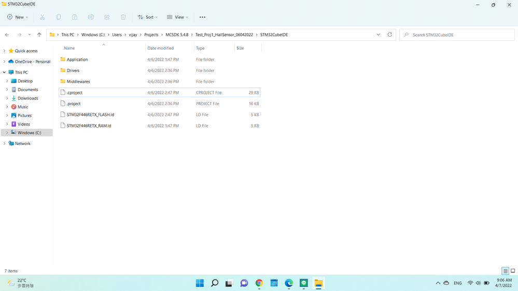This screenshot has width=518, height=291.
Task: Click the OneDrive cloud tray icon
Action: pyautogui.click(x=446, y=283)
